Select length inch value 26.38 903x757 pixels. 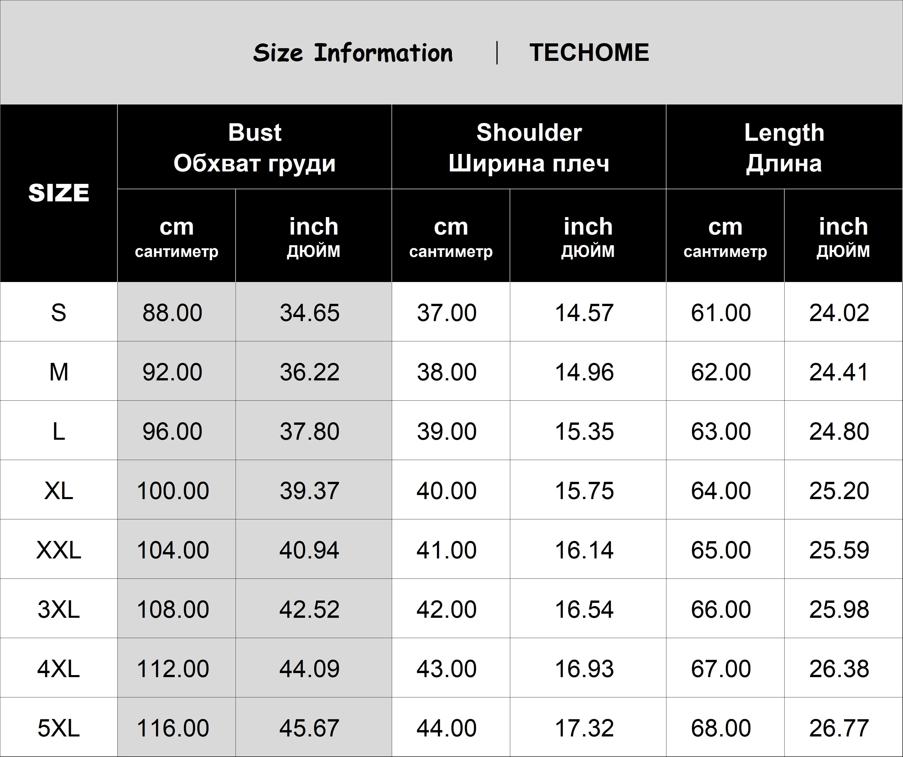coord(839,669)
